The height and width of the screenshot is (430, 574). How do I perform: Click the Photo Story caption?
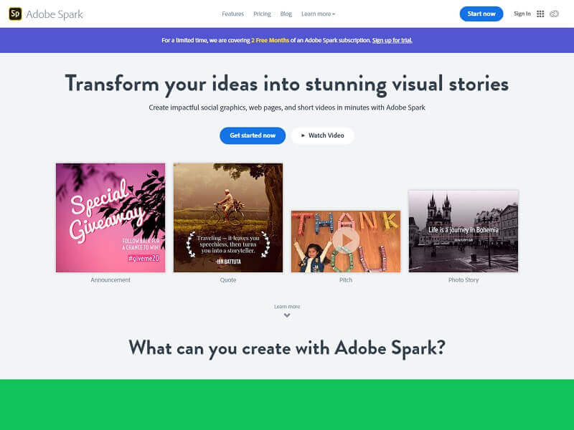(x=464, y=279)
